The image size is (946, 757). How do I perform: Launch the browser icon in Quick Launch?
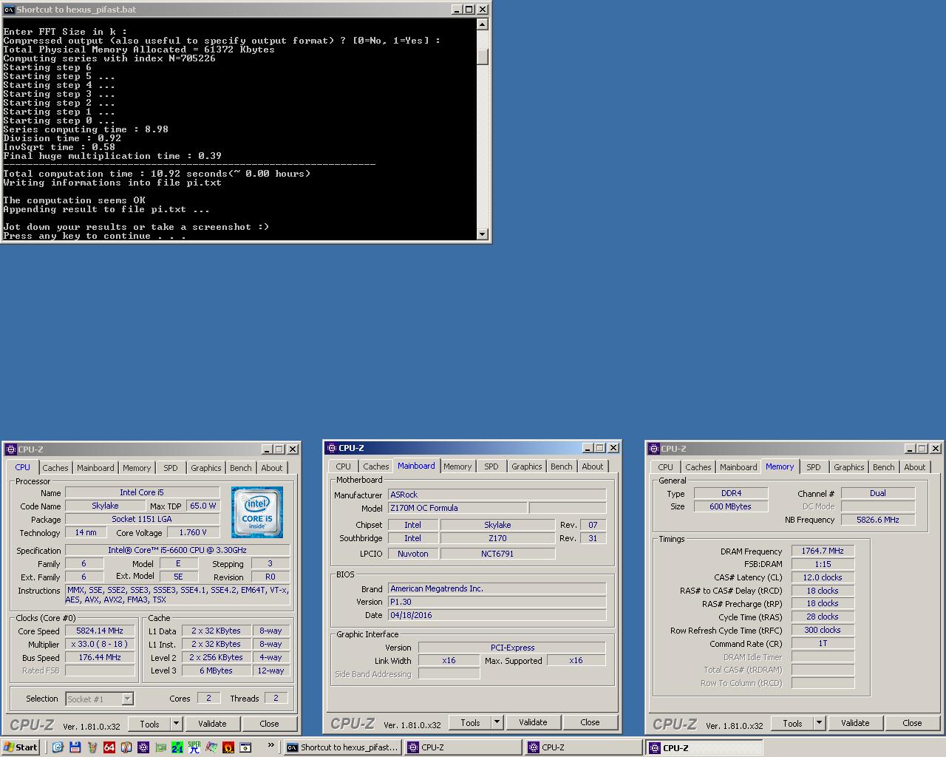click(x=58, y=747)
